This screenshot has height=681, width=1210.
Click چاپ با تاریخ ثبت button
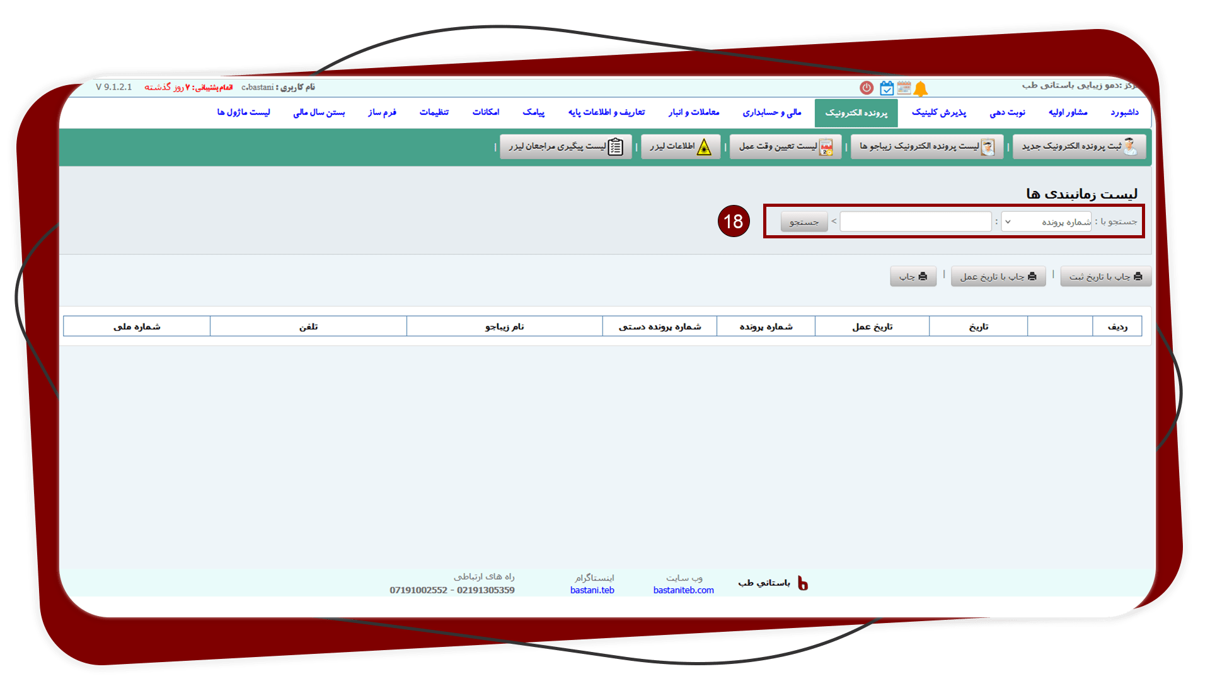click(x=1105, y=276)
